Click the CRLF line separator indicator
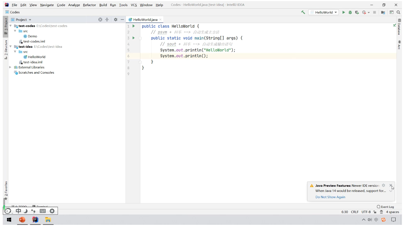This screenshot has width=419, height=229. (x=355, y=212)
